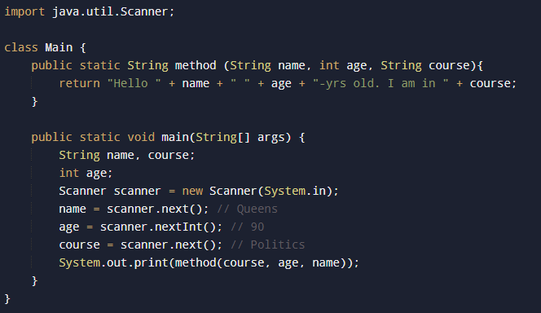This screenshot has width=541, height=313.
Task: Click the // Politics comment
Action: [267, 245]
